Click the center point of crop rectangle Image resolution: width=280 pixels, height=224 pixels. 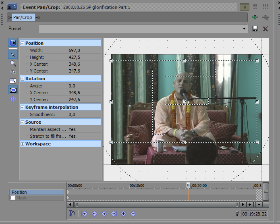coord(184,102)
